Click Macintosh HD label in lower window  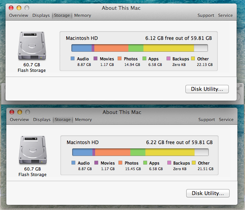point(82,142)
